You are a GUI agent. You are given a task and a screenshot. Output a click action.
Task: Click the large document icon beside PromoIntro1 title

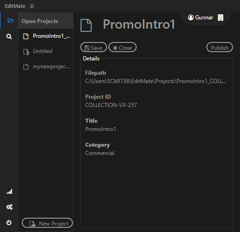coord(86,25)
